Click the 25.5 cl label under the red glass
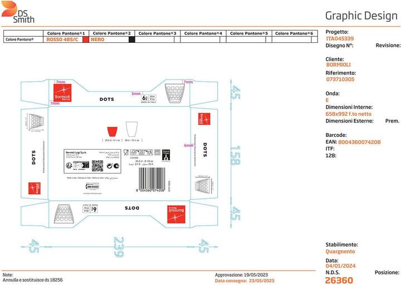The width and height of the screenshot is (401, 285). tap(113, 140)
